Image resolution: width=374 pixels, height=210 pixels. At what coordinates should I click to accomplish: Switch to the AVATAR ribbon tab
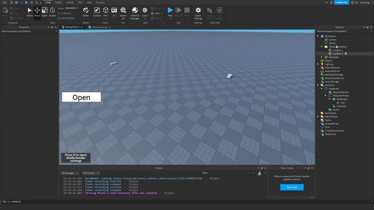pyautogui.click(x=70, y=2)
